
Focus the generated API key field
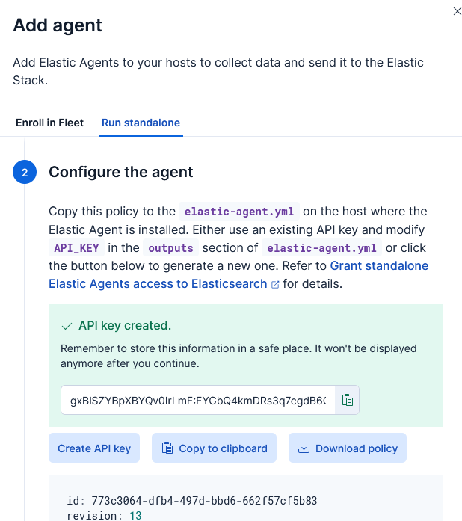197,400
